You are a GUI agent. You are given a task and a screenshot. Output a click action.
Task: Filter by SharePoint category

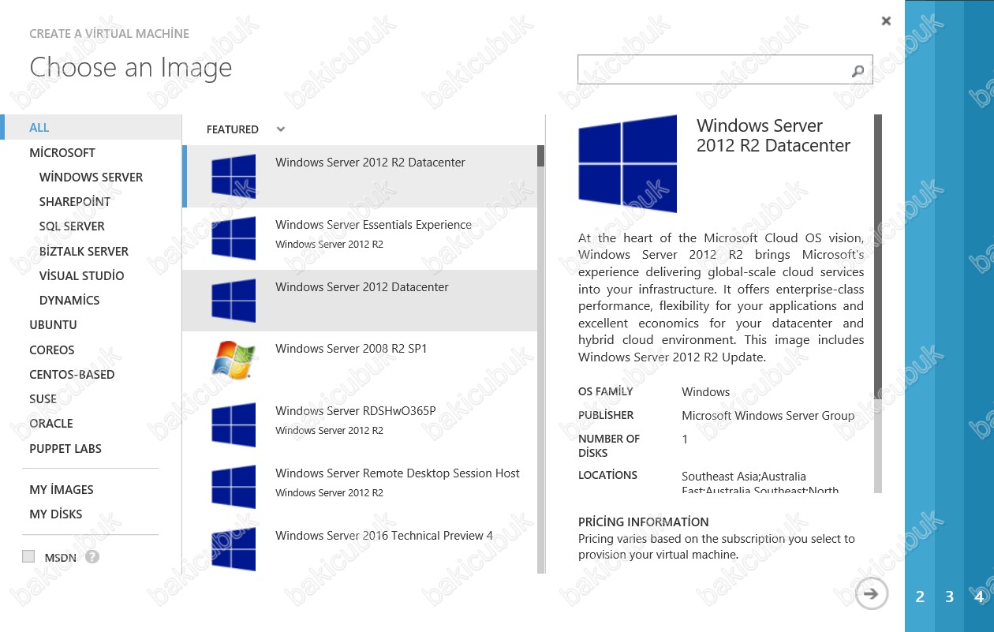point(75,201)
